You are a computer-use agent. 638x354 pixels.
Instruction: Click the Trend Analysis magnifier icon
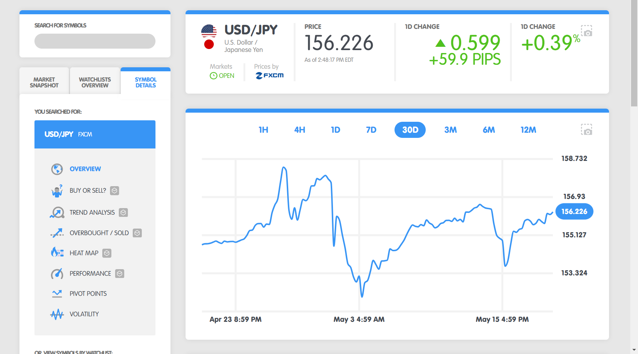[x=57, y=212]
